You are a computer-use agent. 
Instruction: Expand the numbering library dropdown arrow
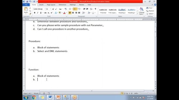click(x=76, y=9)
